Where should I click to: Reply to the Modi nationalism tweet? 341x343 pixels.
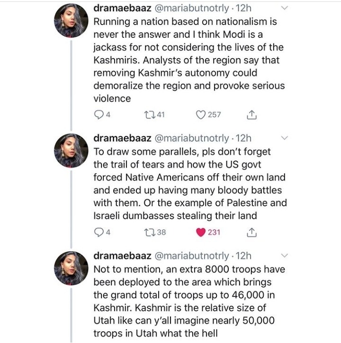[99, 114]
